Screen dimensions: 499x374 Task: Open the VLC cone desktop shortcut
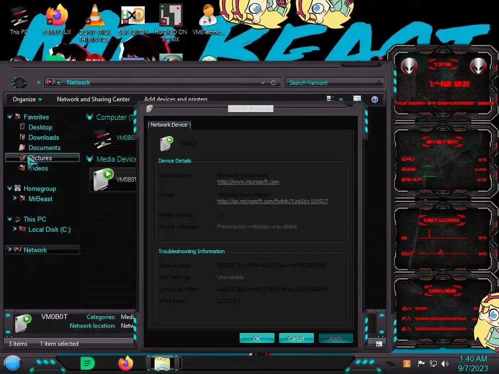pos(95,23)
